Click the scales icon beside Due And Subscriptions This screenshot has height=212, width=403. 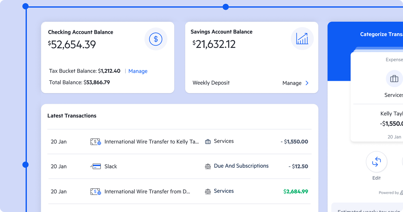208,166
